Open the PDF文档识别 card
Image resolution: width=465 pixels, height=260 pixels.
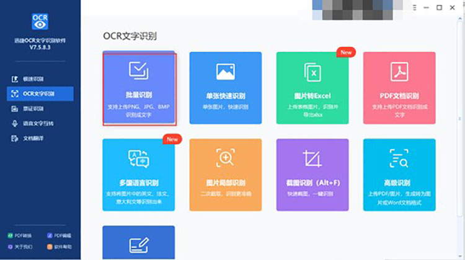pyautogui.click(x=399, y=88)
